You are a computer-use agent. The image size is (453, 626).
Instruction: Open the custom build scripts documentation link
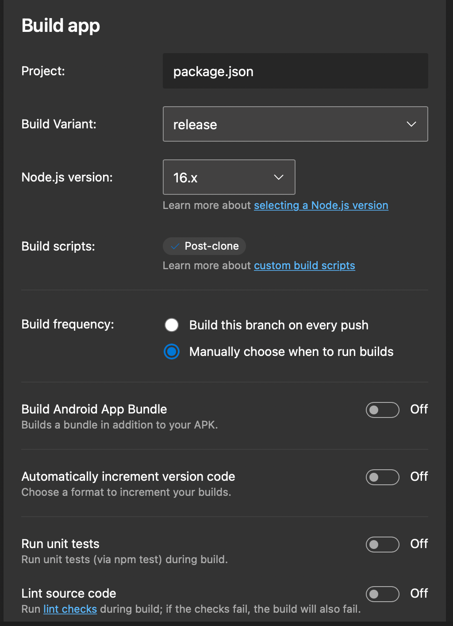click(x=304, y=265)
